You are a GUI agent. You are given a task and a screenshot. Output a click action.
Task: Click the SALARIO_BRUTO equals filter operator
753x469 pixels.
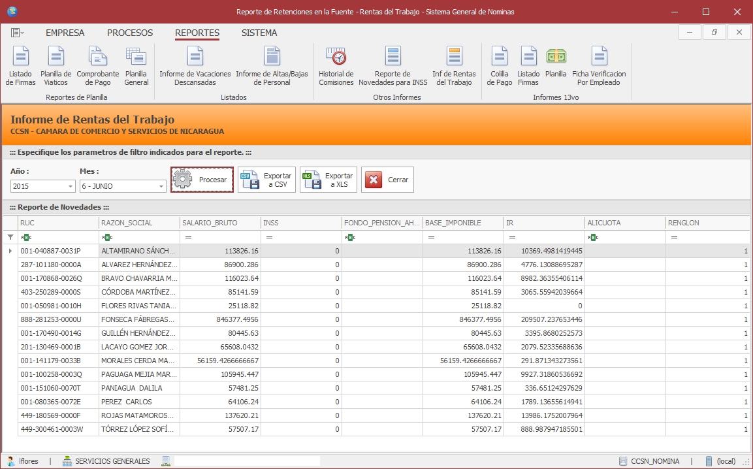[188, 237]
